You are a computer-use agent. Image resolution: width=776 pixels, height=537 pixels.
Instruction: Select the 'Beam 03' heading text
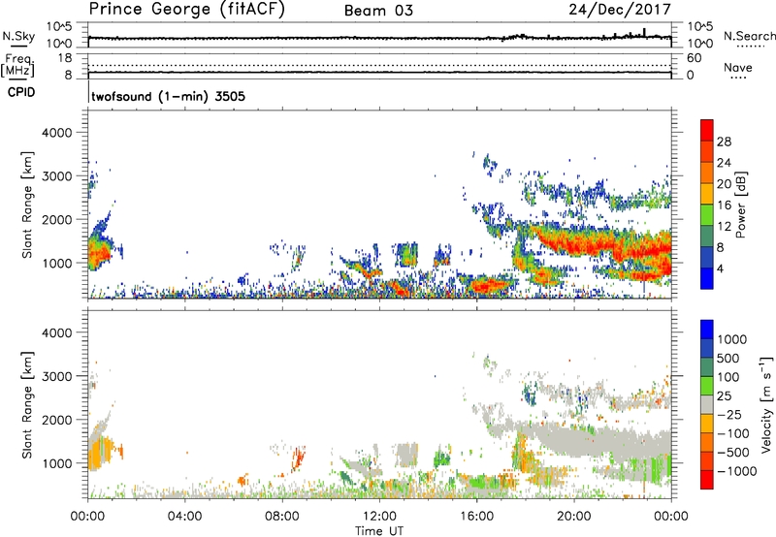[x=378, y=11]
